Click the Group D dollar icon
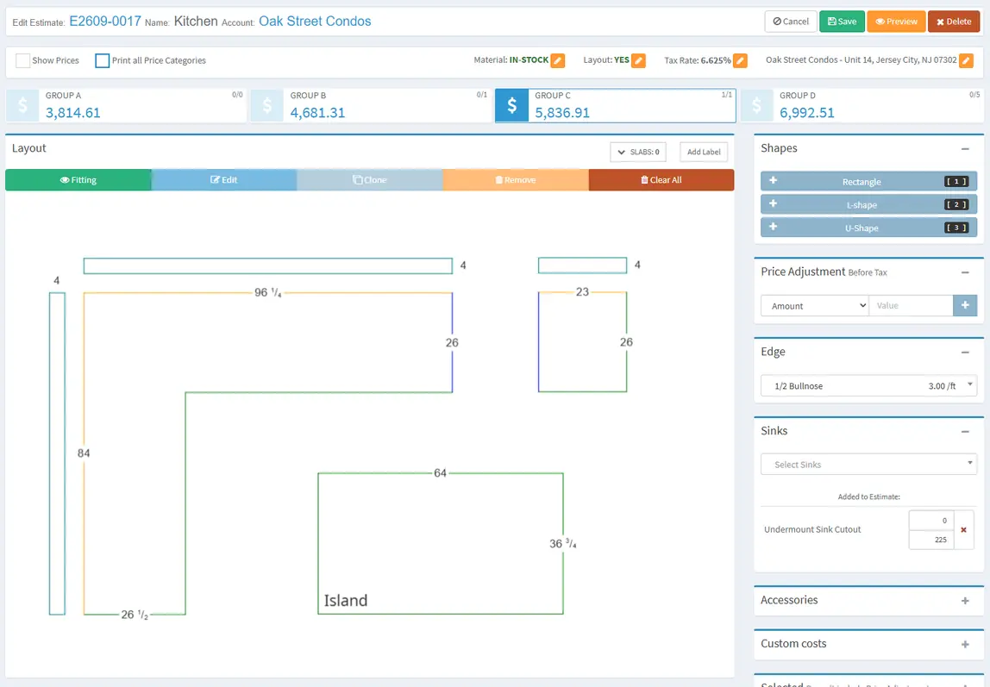The height and width of the screenshot is (687, 990). (756, 105)
